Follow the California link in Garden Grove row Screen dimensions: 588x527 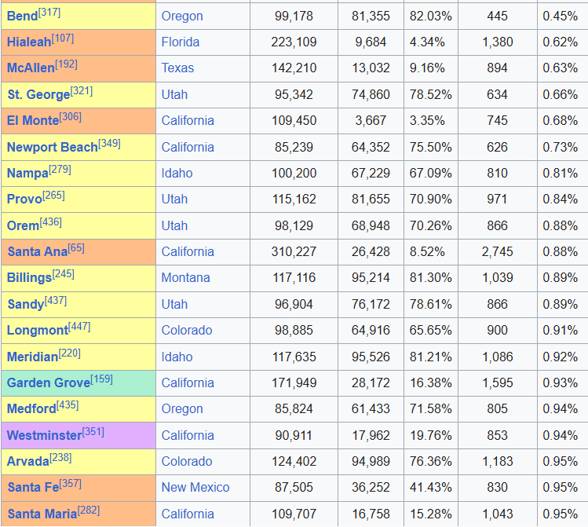coord(188,382)
